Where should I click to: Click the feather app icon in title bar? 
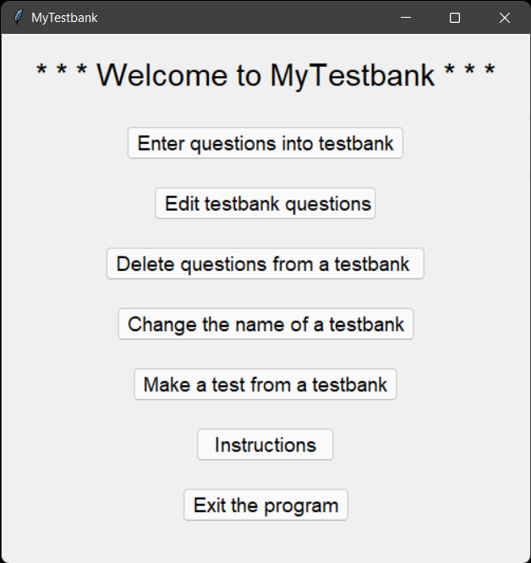click(18, 17)
